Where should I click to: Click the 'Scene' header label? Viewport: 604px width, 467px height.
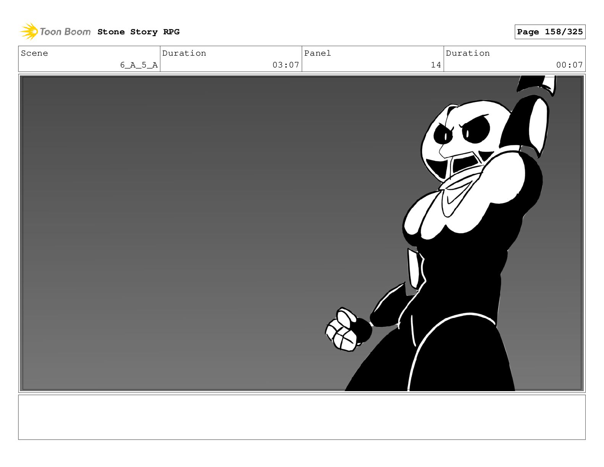point(34,53)
